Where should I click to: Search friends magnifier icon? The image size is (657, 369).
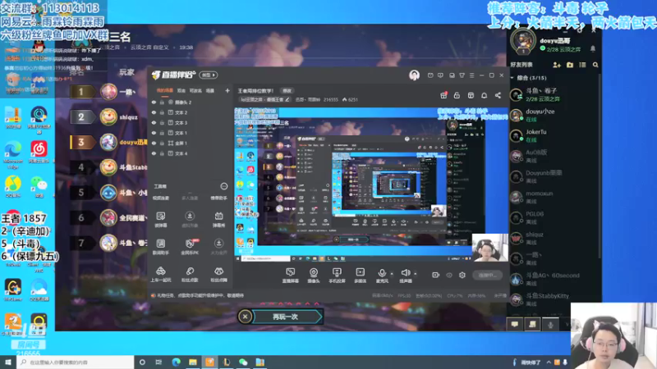595,65
